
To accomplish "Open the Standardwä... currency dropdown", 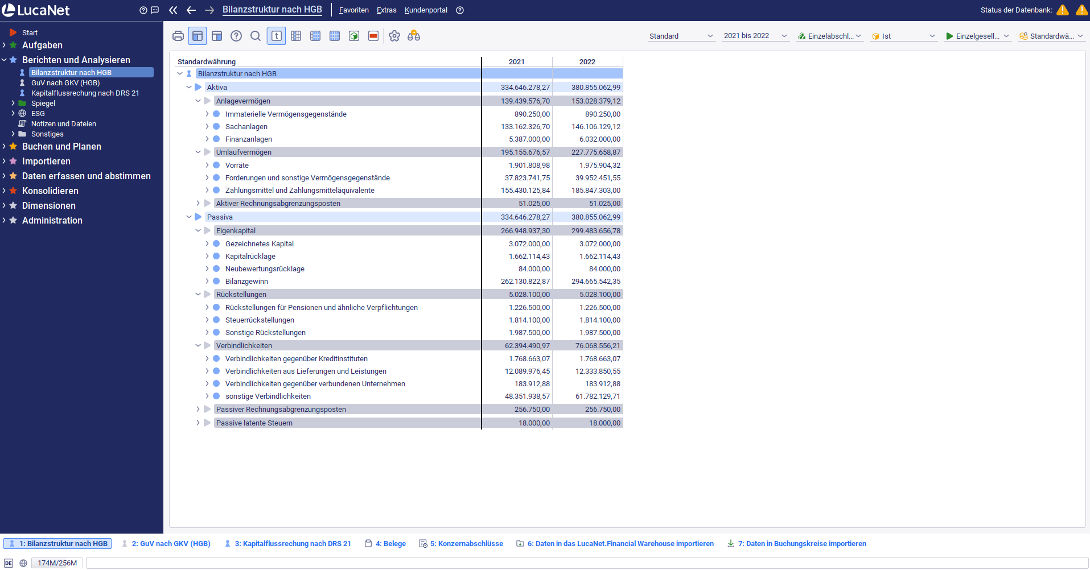I will click(1051, 36).
